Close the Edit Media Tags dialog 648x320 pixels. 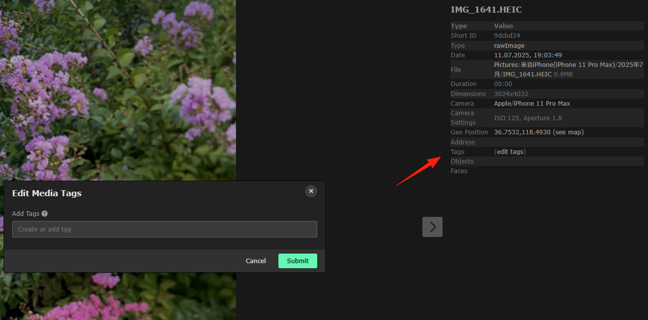pyautogui.click(x=311, y=191)
